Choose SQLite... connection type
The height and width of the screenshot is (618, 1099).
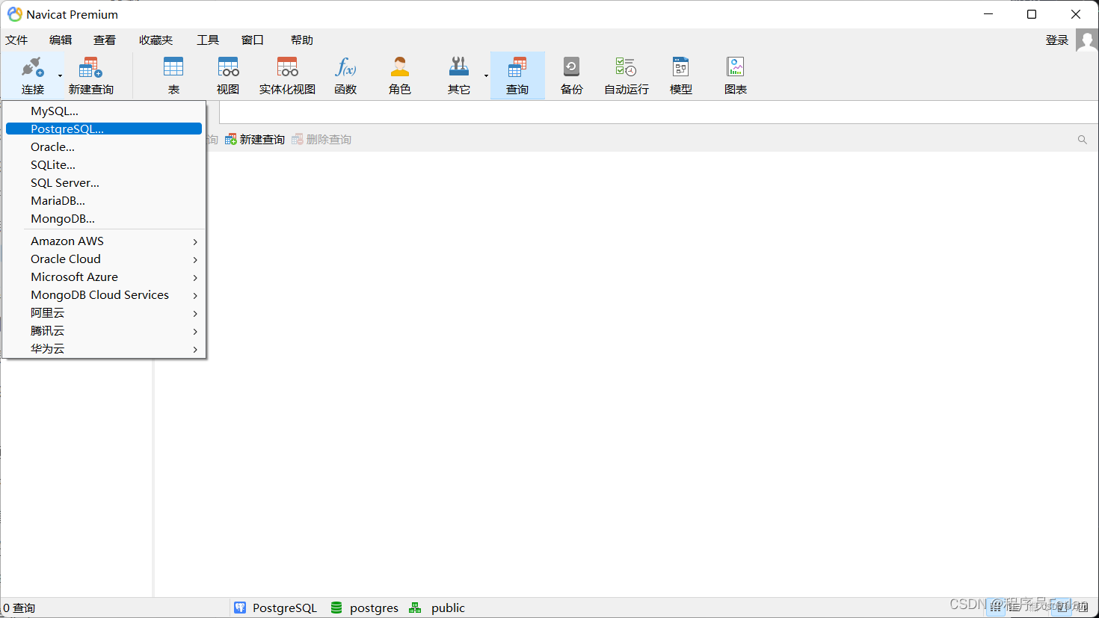[x=104, y=164]
